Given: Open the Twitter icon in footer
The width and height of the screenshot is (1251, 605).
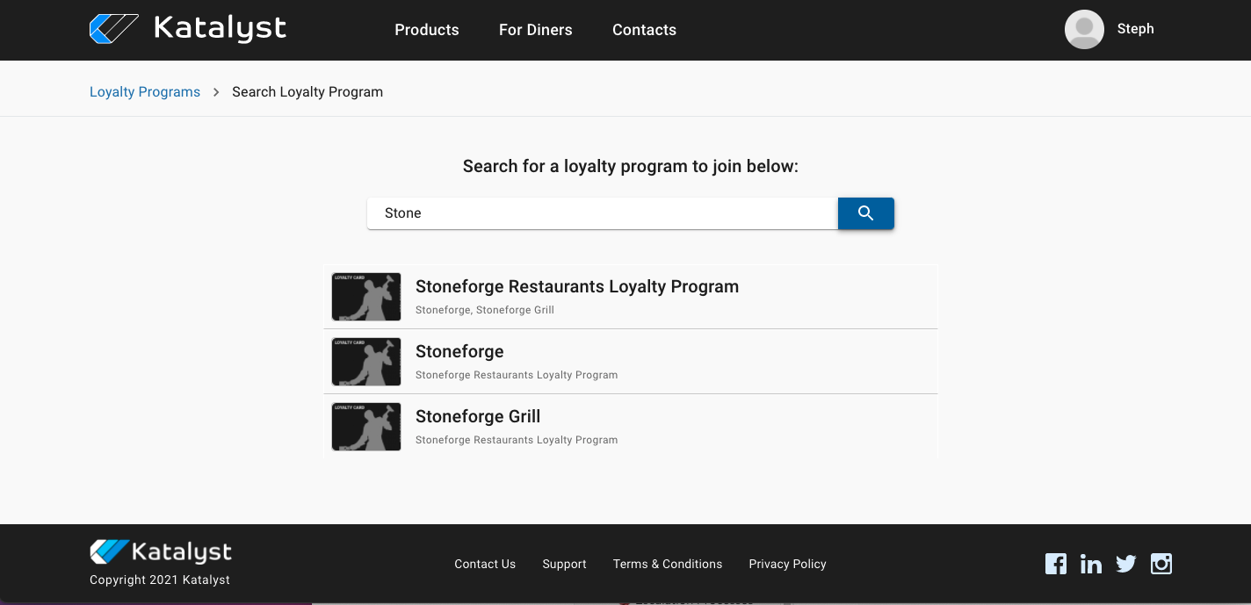Looking at the screenshot, I should [1126, 564].
